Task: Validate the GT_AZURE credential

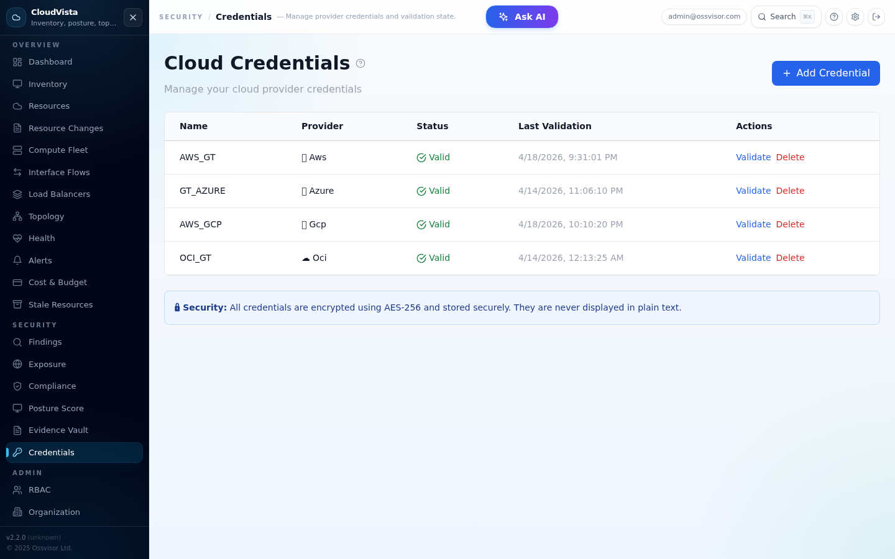Action: pos(753,191)
